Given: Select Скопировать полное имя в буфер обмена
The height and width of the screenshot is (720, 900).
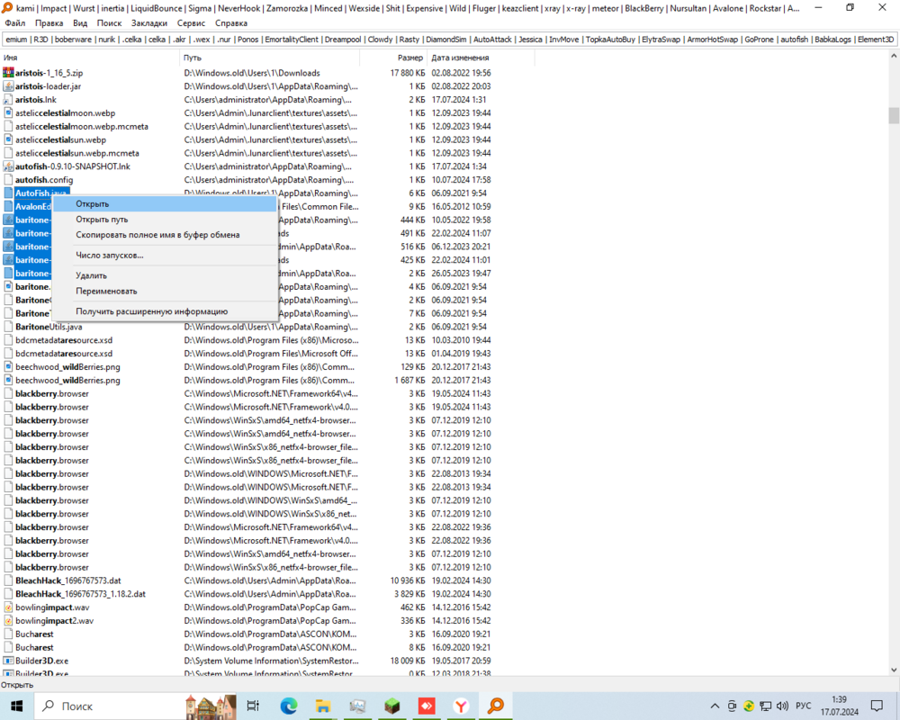Looking at the screenshot, I should point(165,235).
